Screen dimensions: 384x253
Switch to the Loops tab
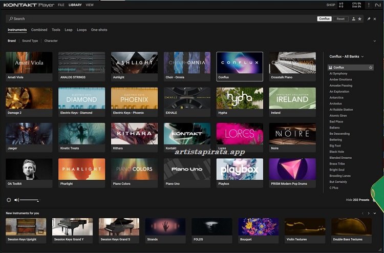point(82,30)
